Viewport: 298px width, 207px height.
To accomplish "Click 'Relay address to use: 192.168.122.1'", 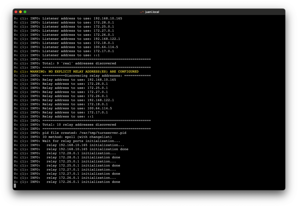I will 78,100.
